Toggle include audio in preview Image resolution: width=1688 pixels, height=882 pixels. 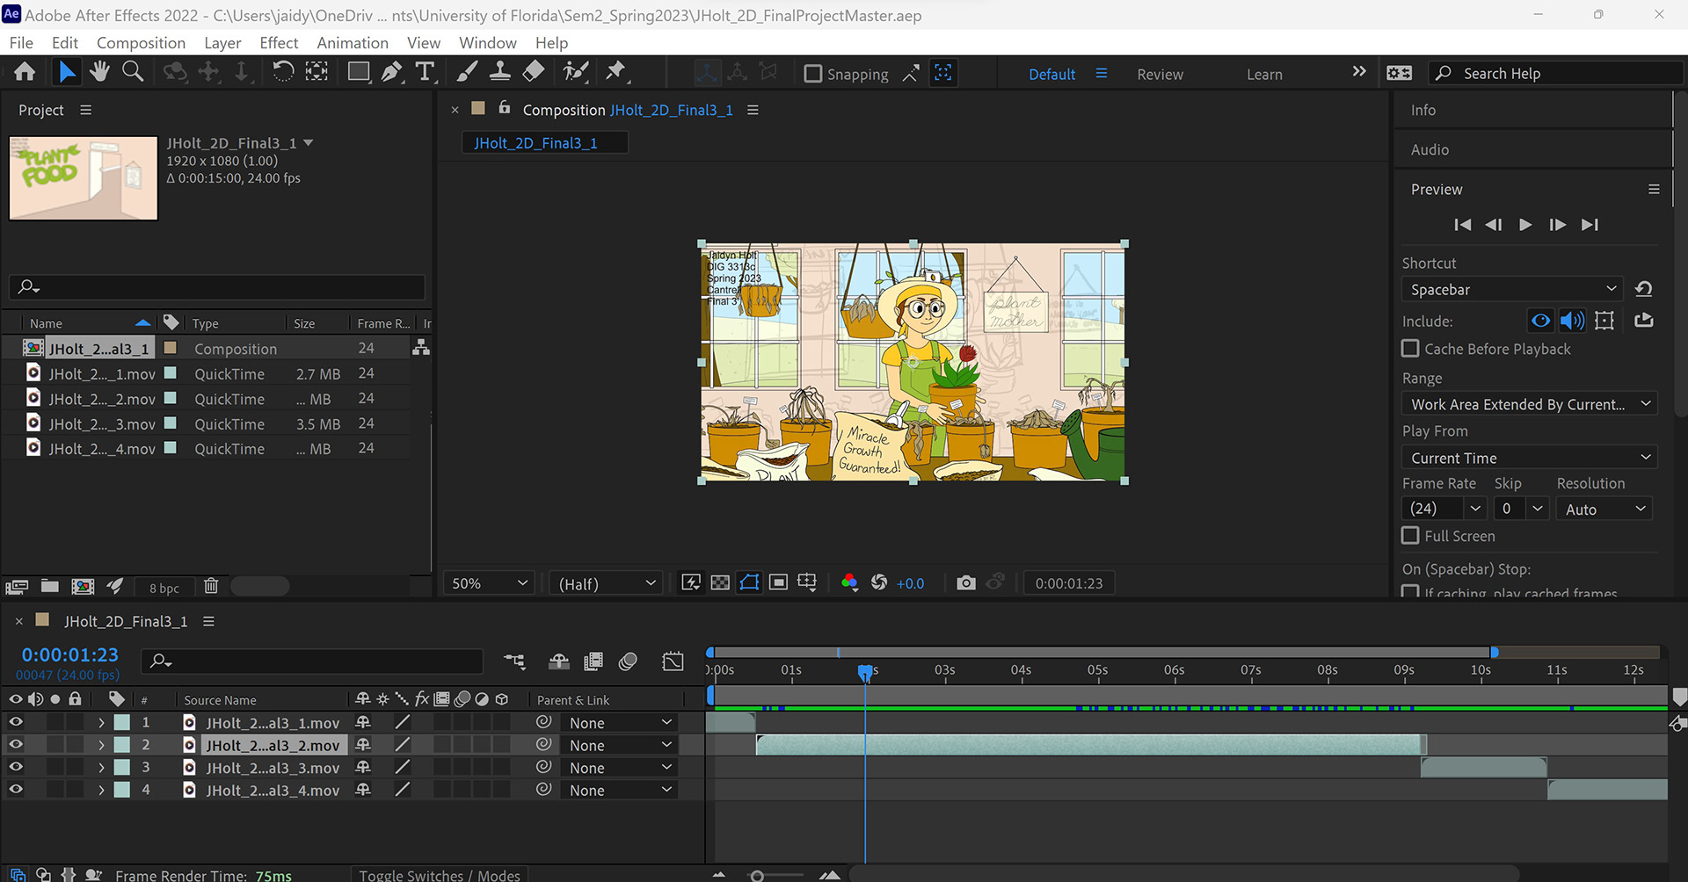(x=1572, y=321)
